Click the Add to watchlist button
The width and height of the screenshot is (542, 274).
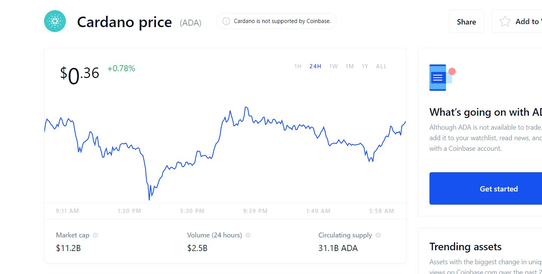pyautogui.click(x=517, y=21)
